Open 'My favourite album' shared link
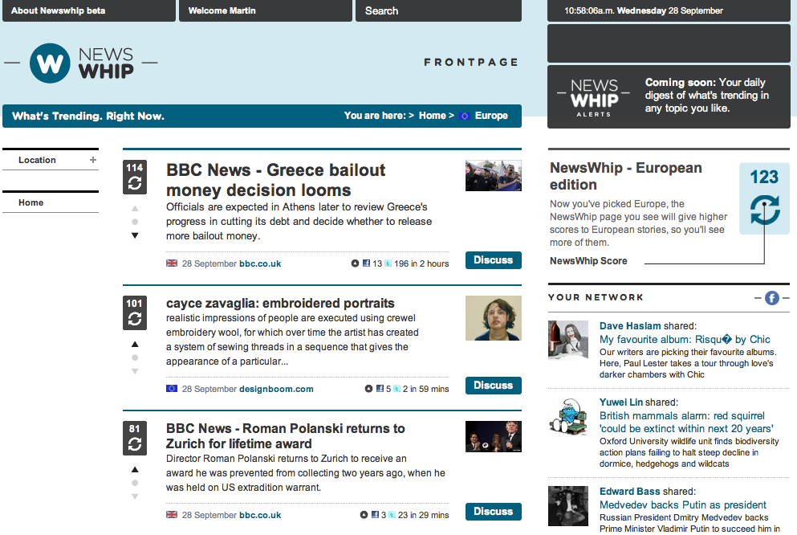Viewport: 797px width, 535px height. click(685, 339)
